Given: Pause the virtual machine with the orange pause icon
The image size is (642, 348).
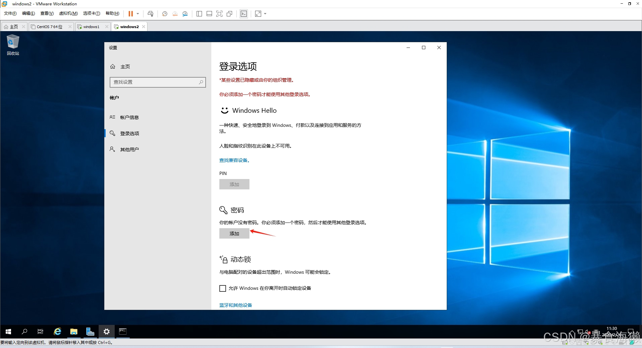Looking at the screenshot, I should [131, 14].
